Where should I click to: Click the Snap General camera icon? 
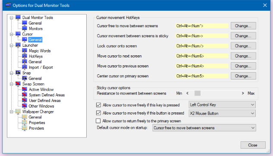click(x=25, y=78)
